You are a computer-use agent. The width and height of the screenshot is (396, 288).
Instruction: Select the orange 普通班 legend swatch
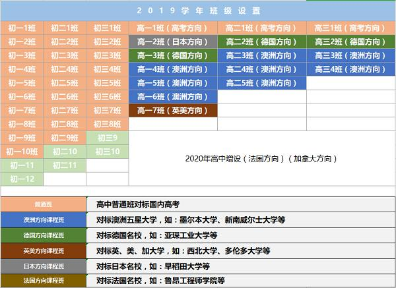tap(43, 204)
